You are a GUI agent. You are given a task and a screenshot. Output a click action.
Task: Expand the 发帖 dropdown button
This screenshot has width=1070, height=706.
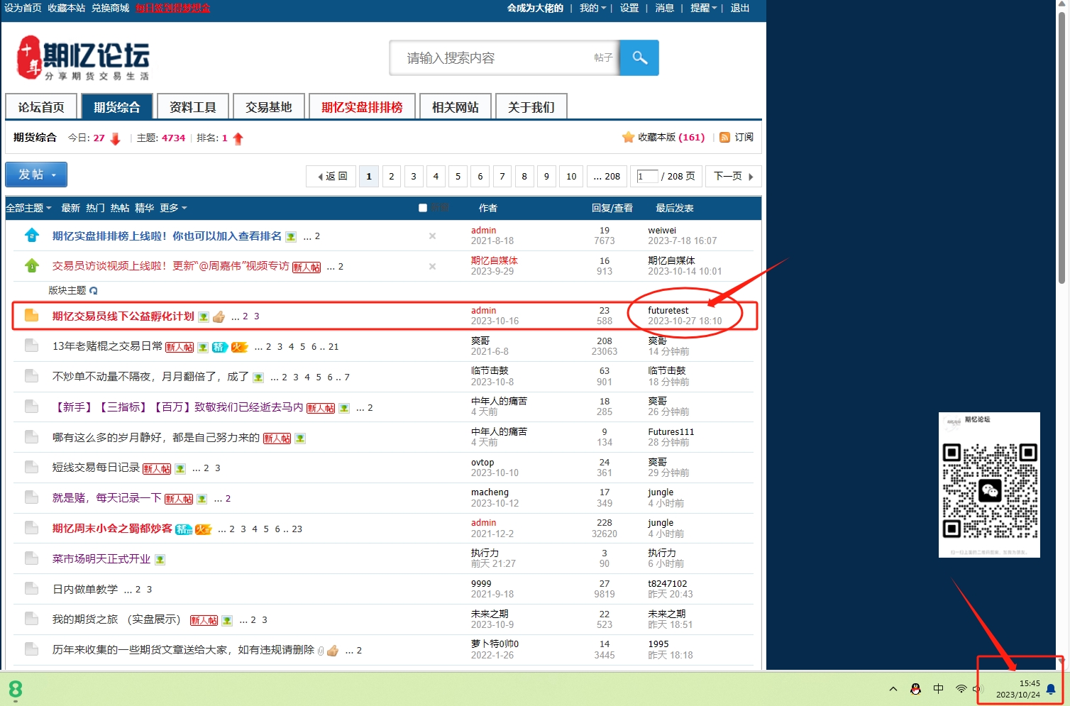[36, 175]
